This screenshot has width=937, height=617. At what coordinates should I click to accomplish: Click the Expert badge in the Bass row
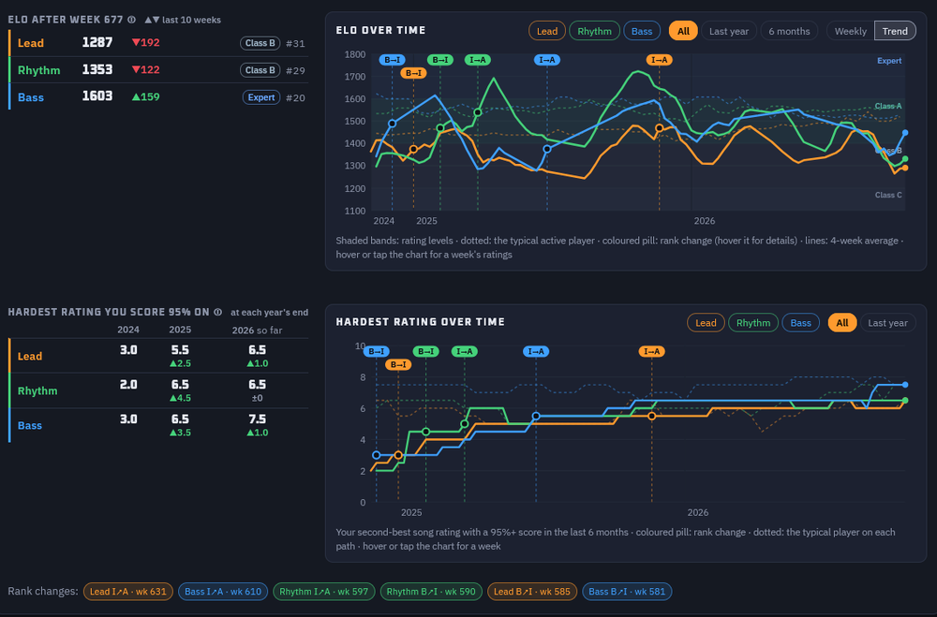261,97
